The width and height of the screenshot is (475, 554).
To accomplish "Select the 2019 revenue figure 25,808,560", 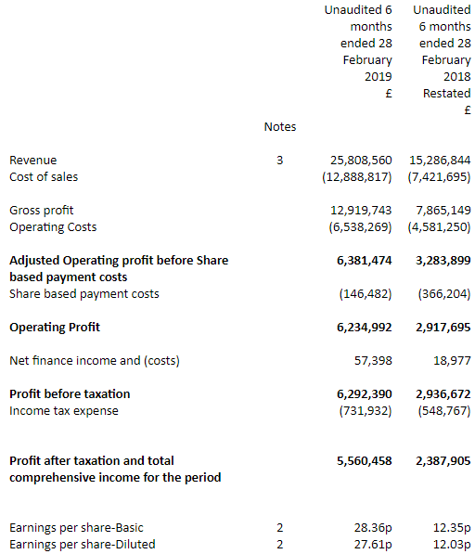I will [361, 161].
